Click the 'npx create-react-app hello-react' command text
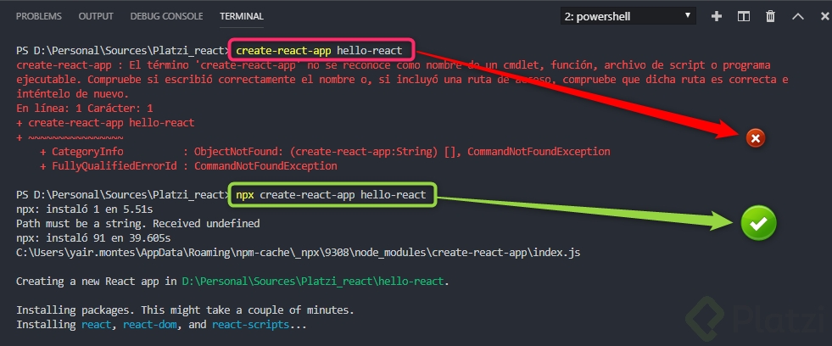The height and width of the screenshot is (346, 832). (331, 195)
